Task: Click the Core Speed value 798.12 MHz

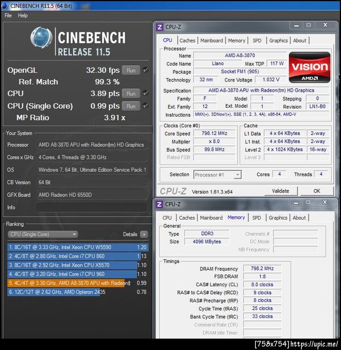Action: (x=214, y=134)
